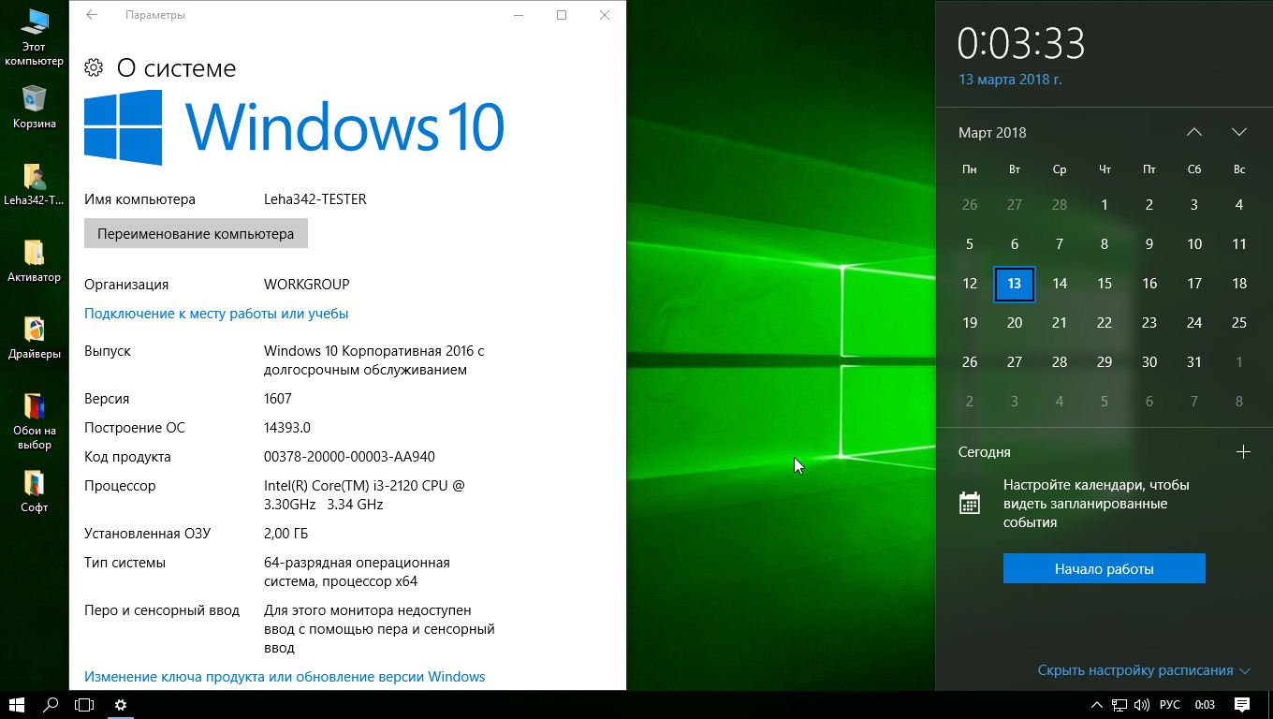The height and width of the screenshot is (719, 1273).
Task: Show hidden tray icons
Action: [1097, 704]
